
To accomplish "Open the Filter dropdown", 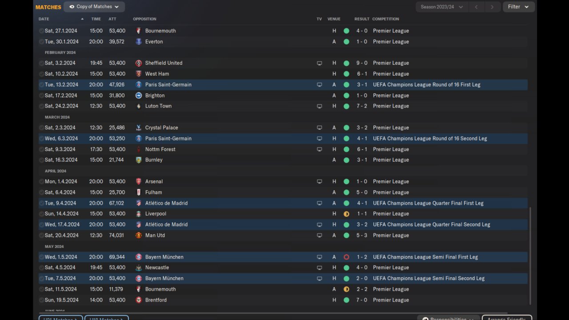I will [x=518, y=7].
